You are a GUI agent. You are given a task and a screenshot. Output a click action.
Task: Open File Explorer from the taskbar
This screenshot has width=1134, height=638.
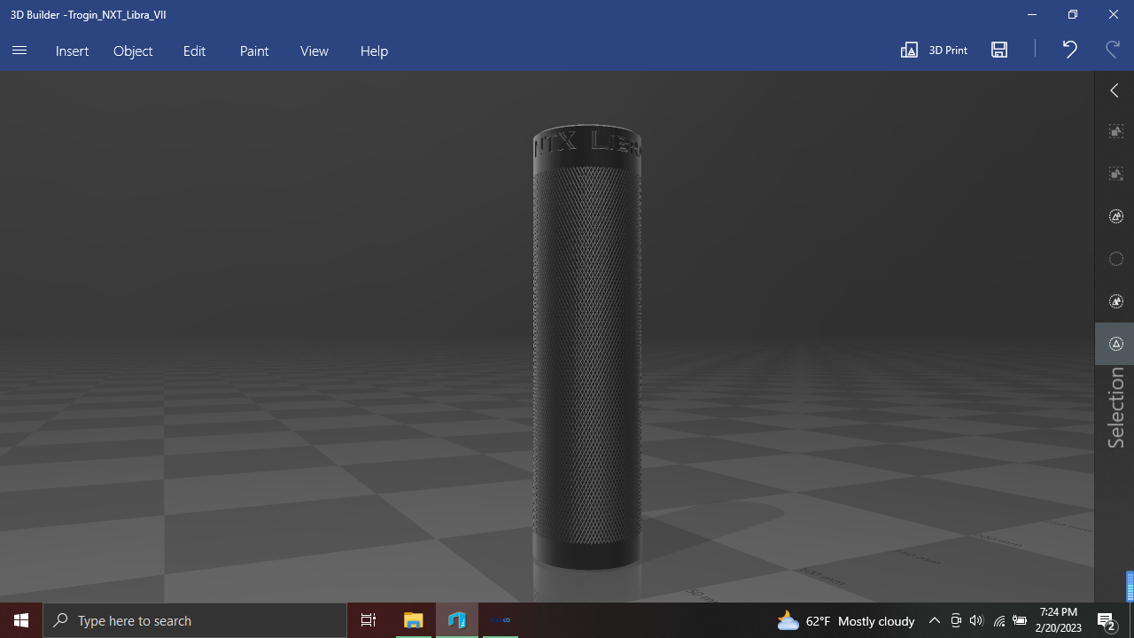click(x=414, y=620)
